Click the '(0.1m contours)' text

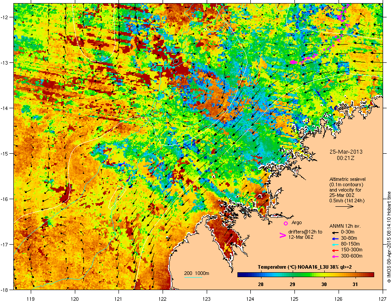(346, 184)
